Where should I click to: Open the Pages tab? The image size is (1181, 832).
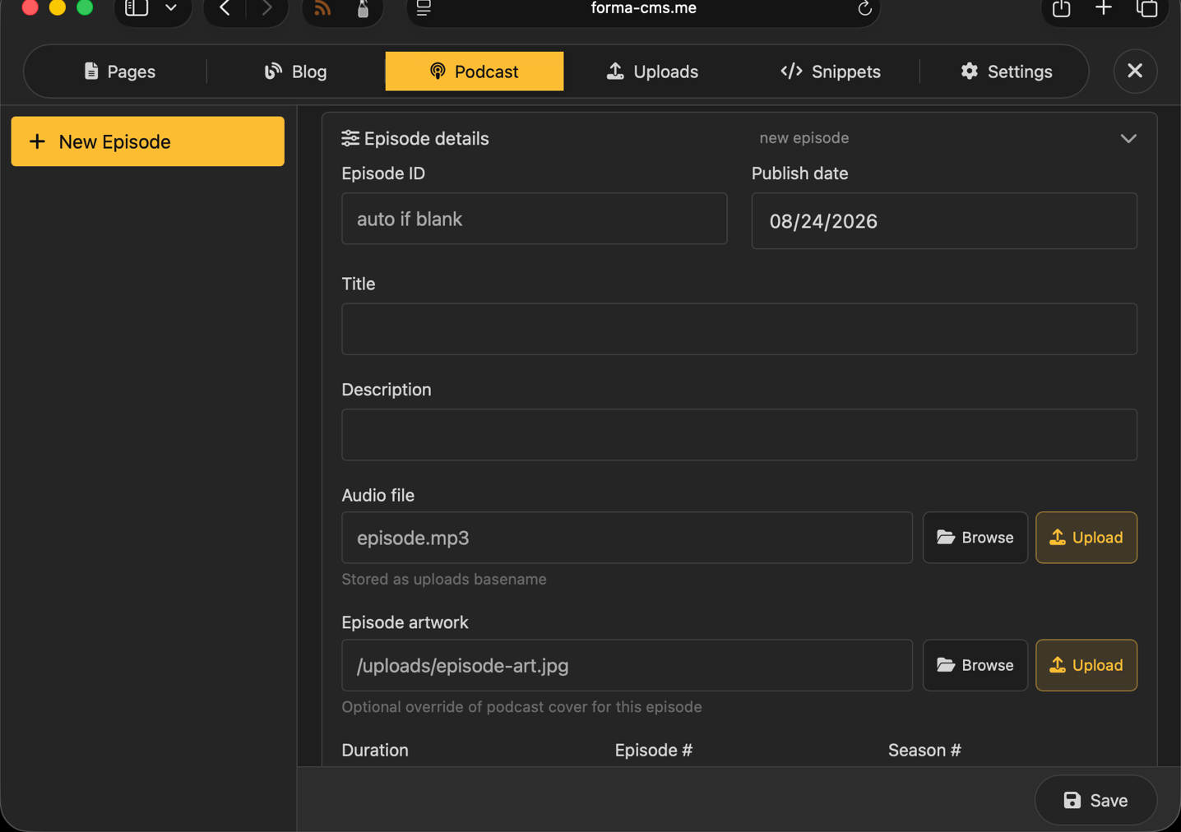119,72
